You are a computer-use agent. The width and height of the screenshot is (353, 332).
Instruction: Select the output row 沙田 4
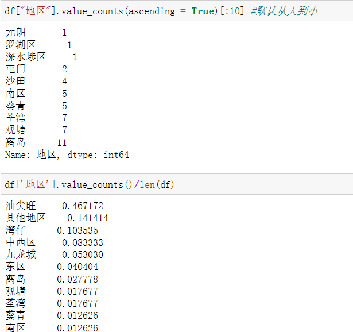click(x=36, y=81)
